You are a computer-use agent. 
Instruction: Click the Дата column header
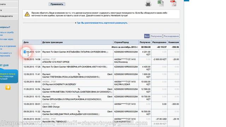pyautogui.click(x=32, y=42)
